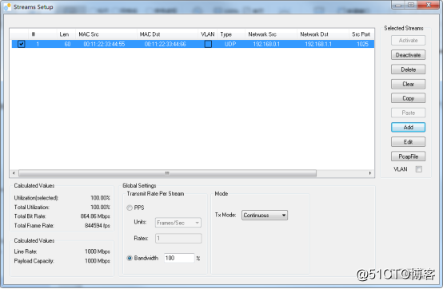Viewport: 443px width, 289px height.
Task: Click the Network Src column header
Action: tap(270, 34)
